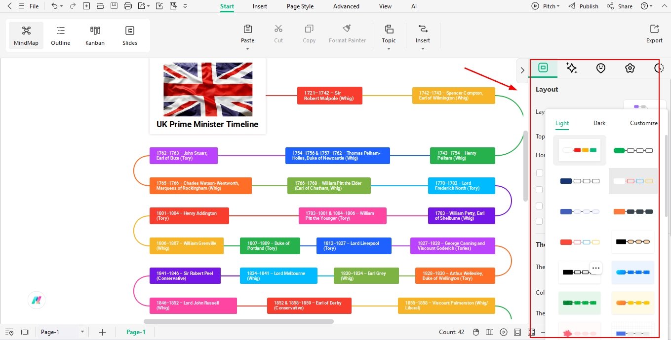This screenshot has height=340, width=671.
Task: Save with the floppy disk icon
Action: [114, 6]
